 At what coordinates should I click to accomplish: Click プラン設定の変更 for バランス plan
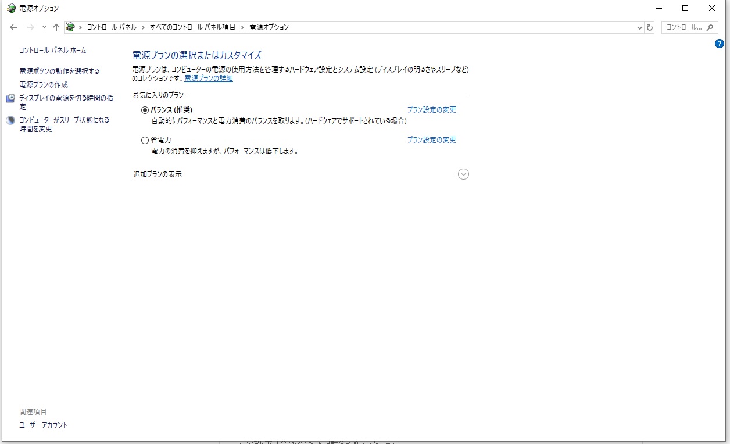click(x=432, y=110)
